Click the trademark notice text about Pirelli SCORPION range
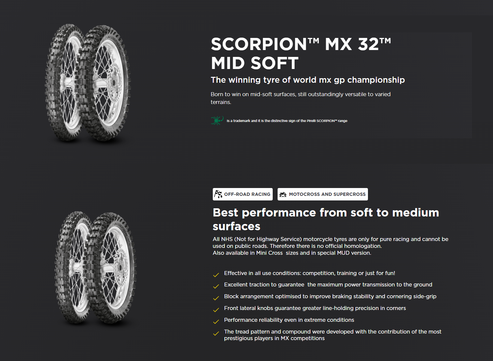The height and width of the screenshot is (361, 493). pos(287,121)
